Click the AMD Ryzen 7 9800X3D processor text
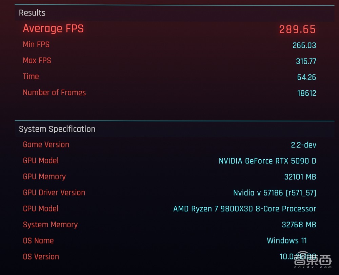339x275 pixels. point(244,209)
